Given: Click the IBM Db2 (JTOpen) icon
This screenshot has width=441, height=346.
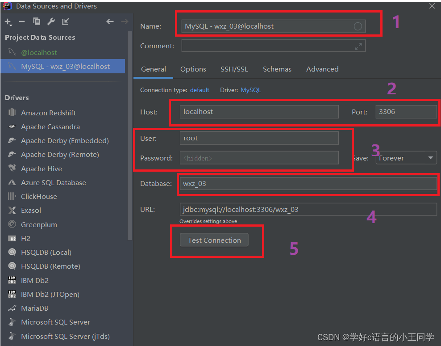Looking at the screenshot, I should [x=12, y=294].
